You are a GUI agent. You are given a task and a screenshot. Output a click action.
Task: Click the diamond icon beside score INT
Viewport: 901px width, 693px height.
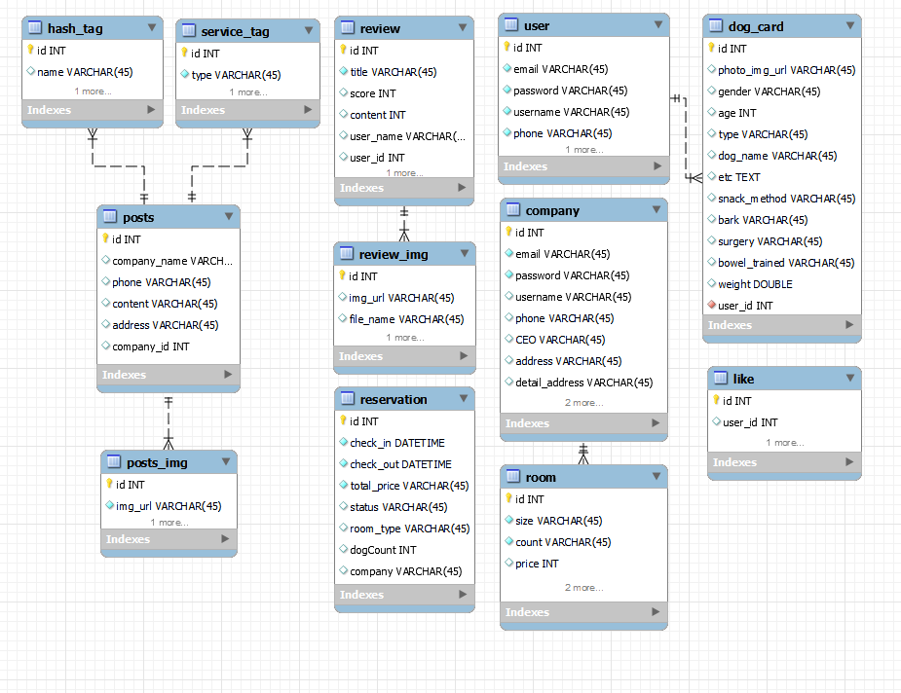(344, 92)
